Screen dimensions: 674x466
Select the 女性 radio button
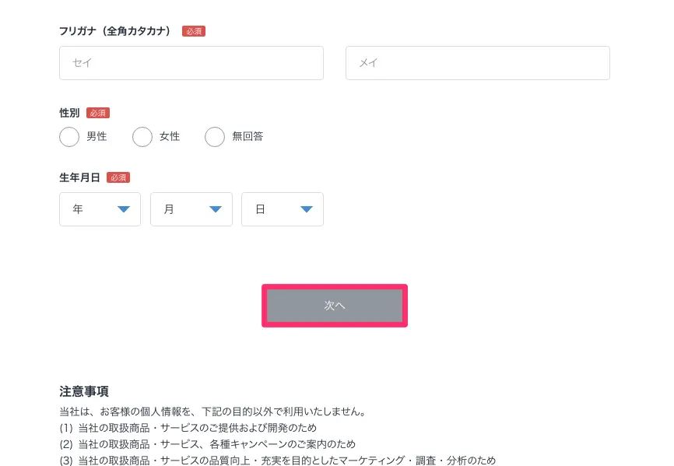tap(142, 137)
